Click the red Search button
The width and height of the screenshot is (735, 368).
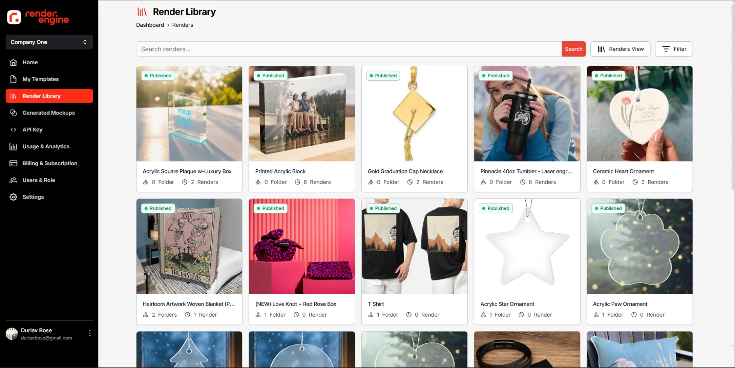[x=574, y=49]
